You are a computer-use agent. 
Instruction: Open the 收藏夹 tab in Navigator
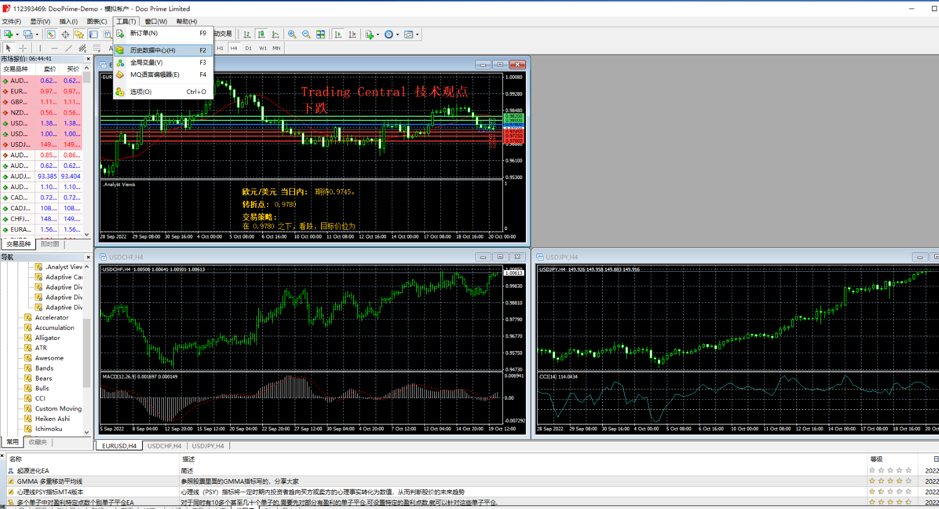38,442
